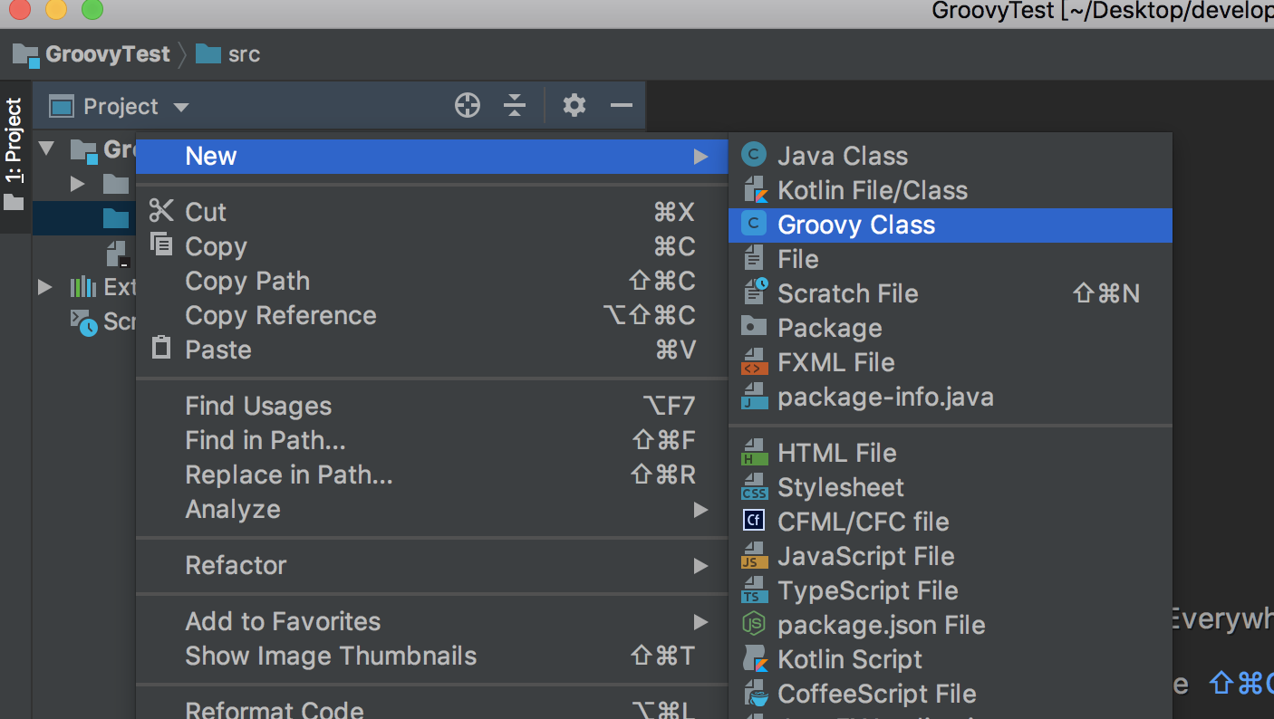
Task: Click the FXML File icon
Action: tap(754, 362)
